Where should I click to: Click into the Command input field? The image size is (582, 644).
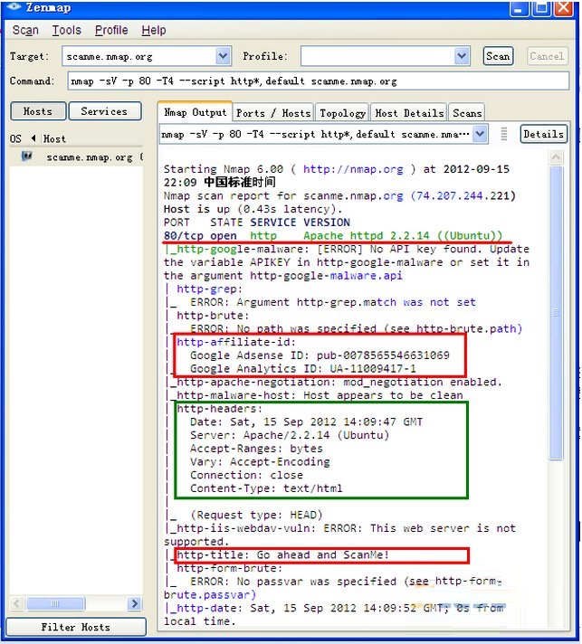317,80
